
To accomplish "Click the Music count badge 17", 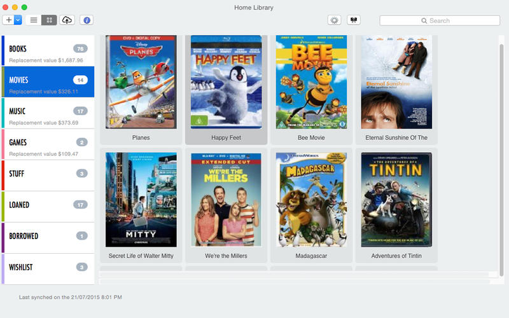I will pos(80,111).
